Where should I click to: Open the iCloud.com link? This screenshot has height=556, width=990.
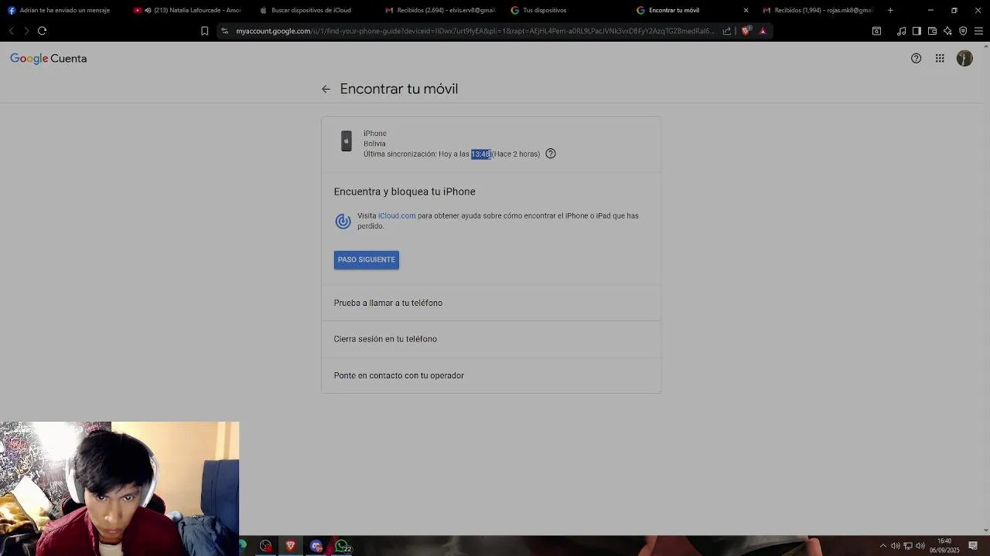(x=397, y=216)
